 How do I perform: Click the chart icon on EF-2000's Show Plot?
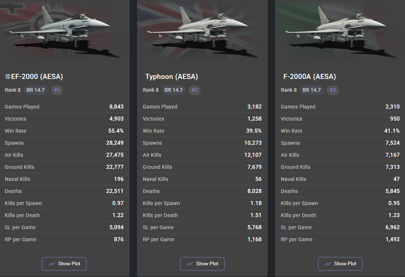tap(52, 263)
